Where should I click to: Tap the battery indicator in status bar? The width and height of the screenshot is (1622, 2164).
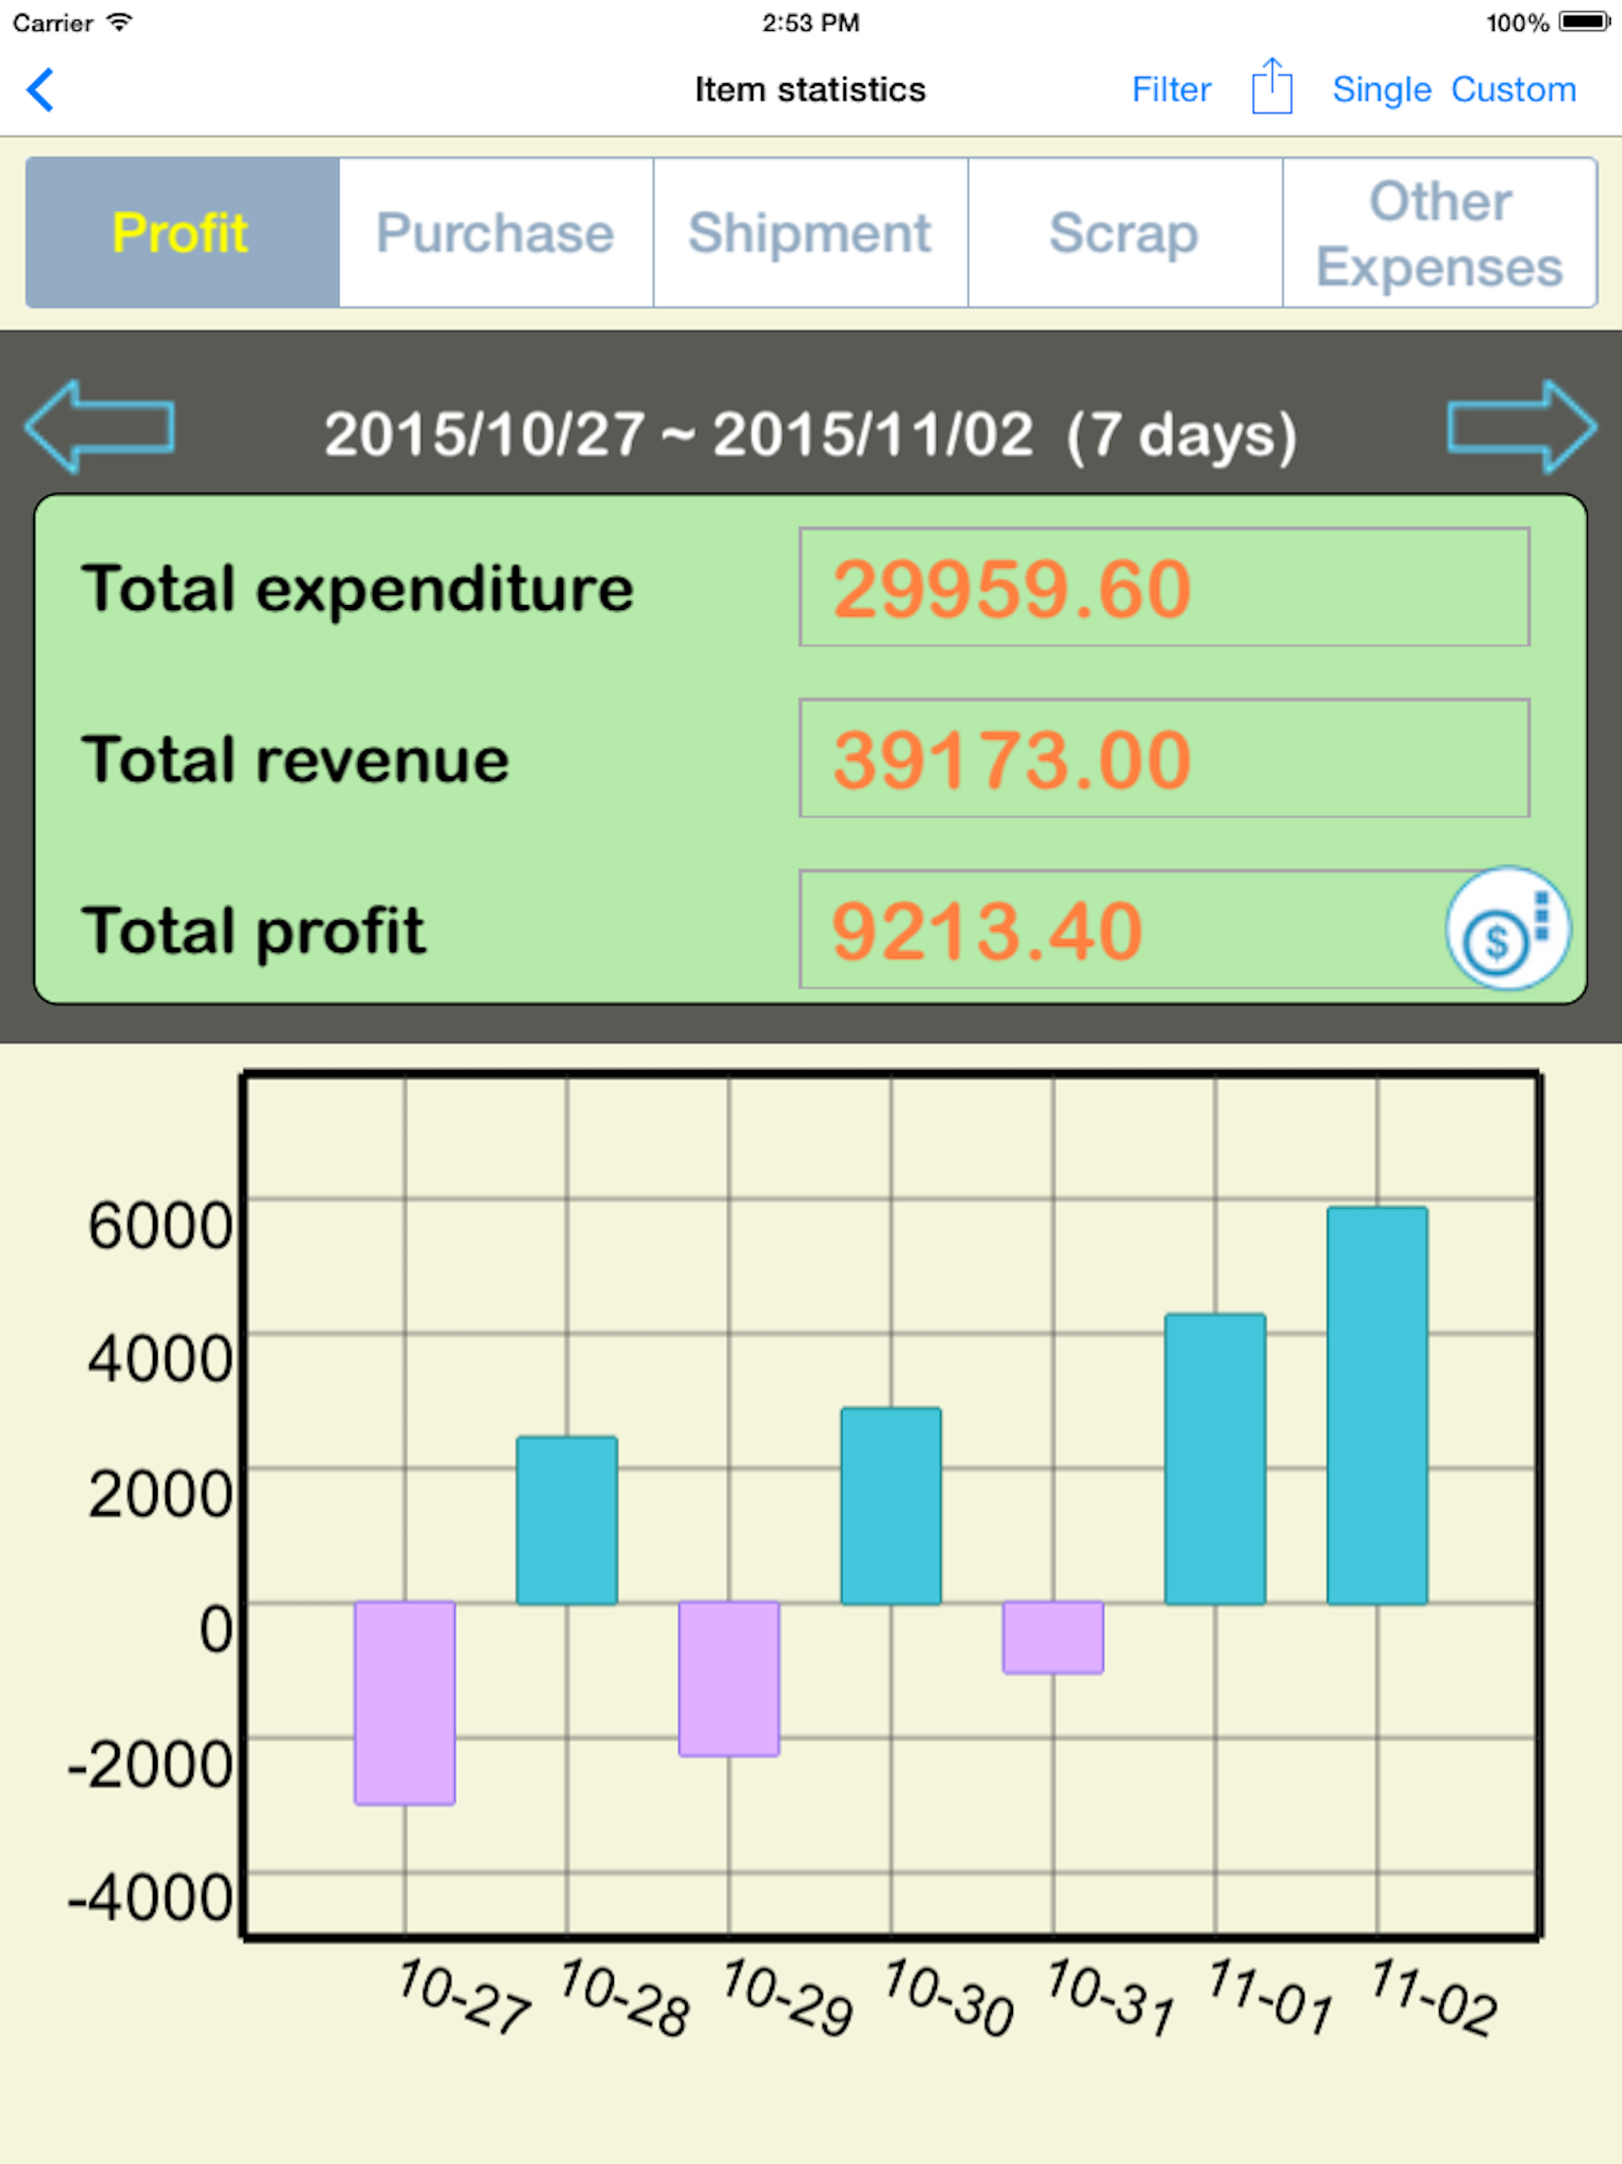(x=1585, y=21)
